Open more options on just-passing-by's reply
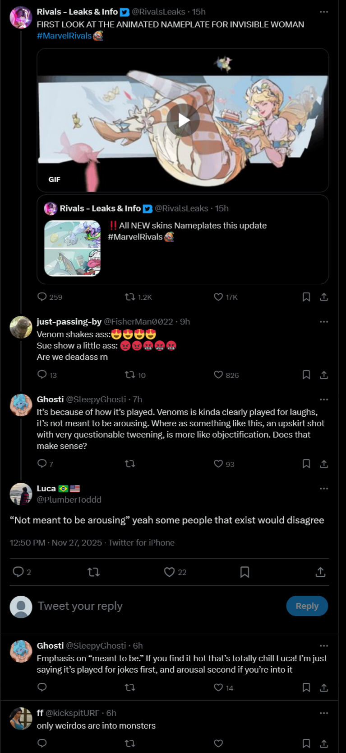This screenshot has height=753, width=346. pos(324,322)
